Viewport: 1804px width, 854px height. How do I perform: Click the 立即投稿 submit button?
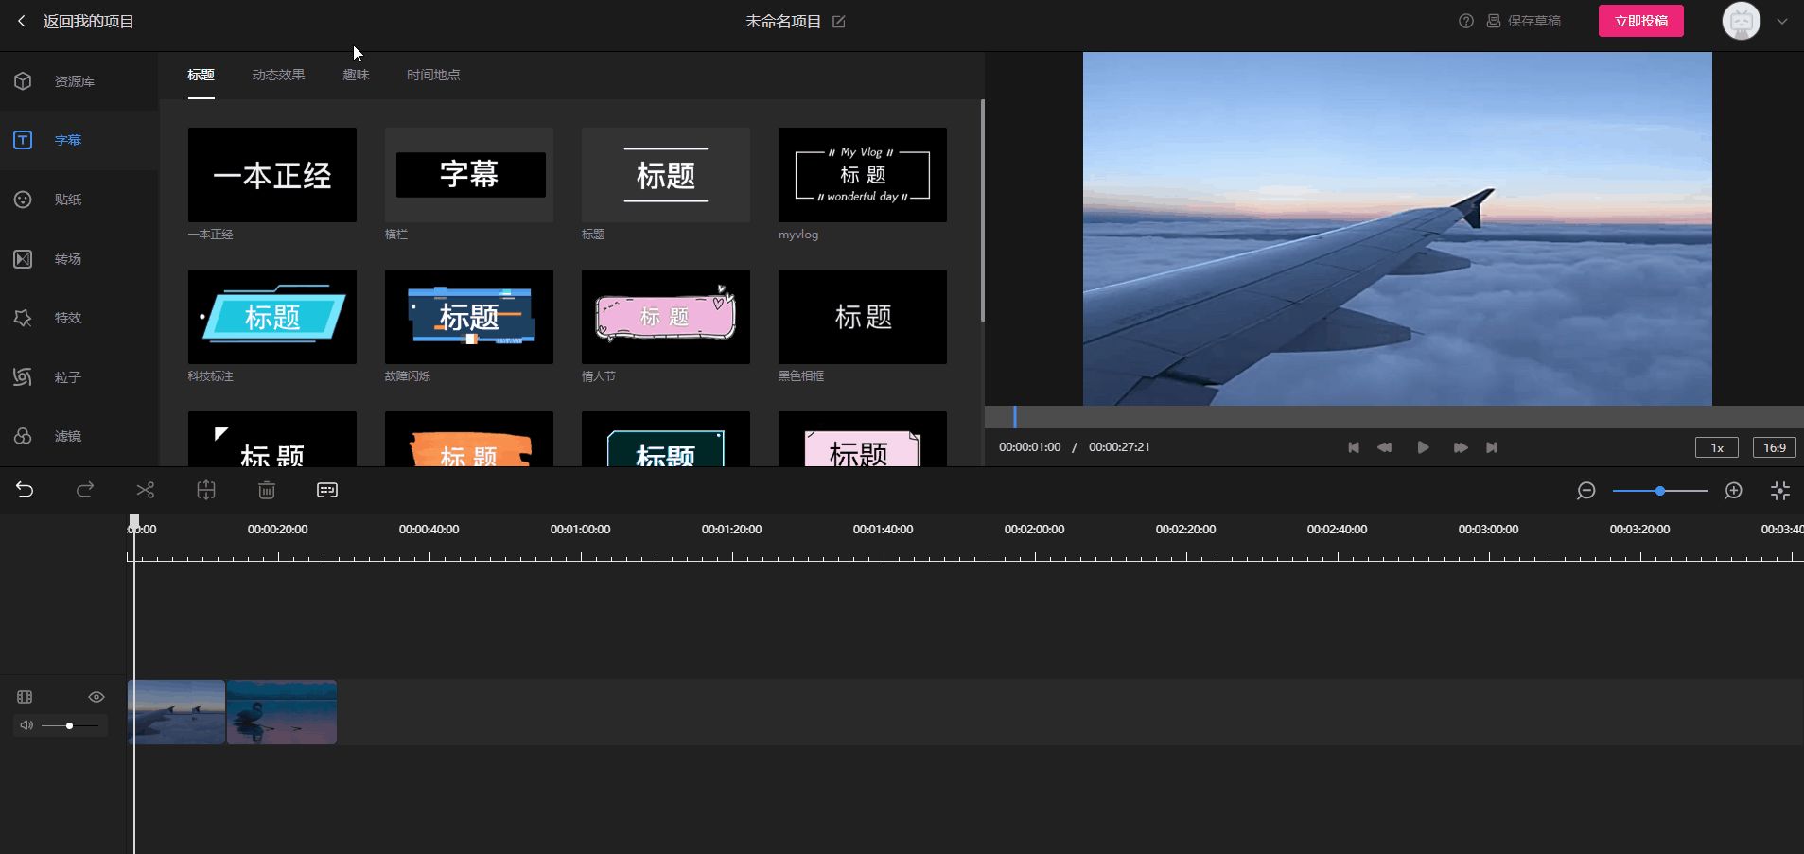pos(1640,21)
